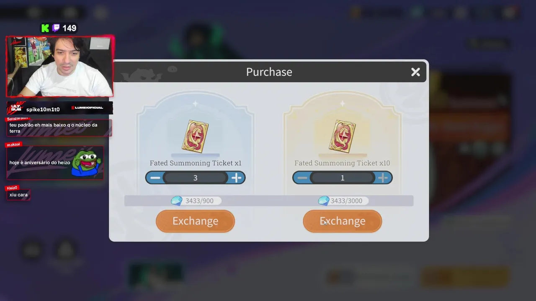Click the Purchase title bar
Screen dimensions: 536x301
pyautogui.click(x=269, y=72)
